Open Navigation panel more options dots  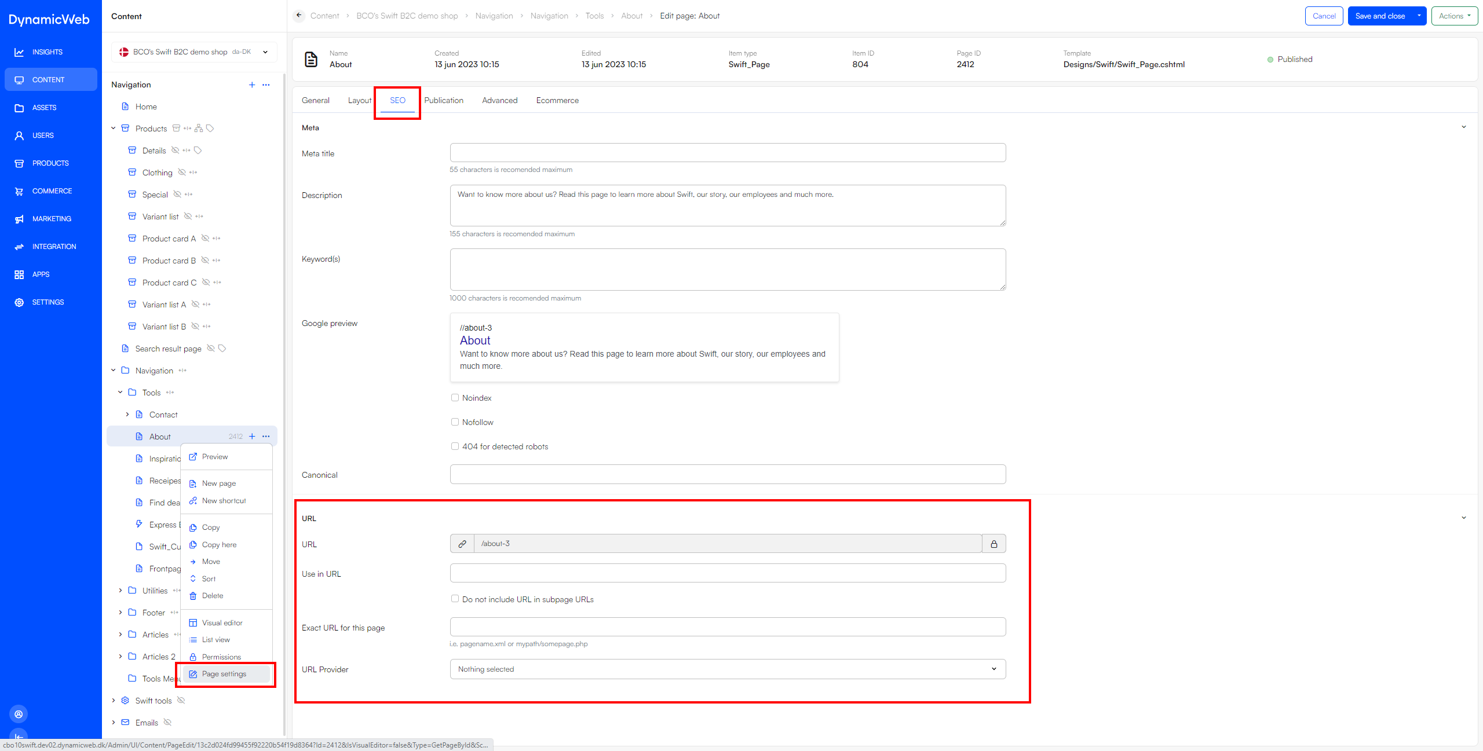(266, 85)
